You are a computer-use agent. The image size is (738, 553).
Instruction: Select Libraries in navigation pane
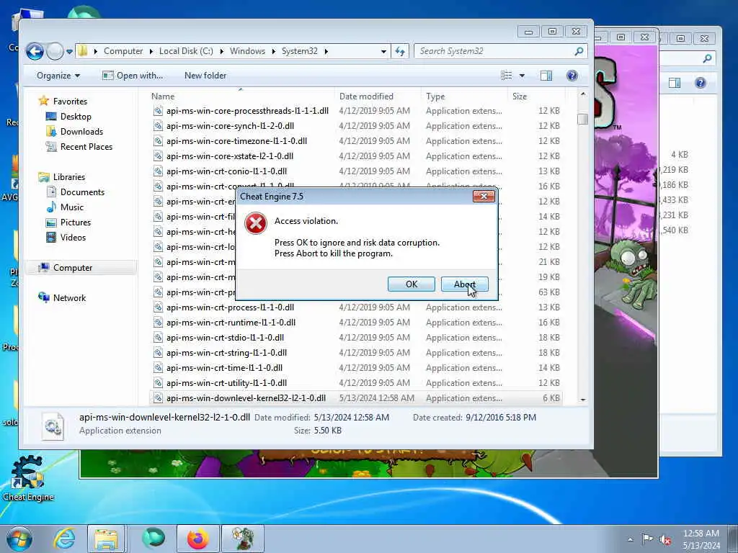coord(68,177)
